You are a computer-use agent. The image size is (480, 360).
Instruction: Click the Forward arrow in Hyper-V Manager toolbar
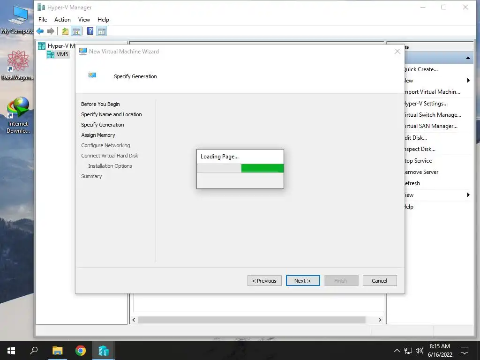[x=51, y=31]
